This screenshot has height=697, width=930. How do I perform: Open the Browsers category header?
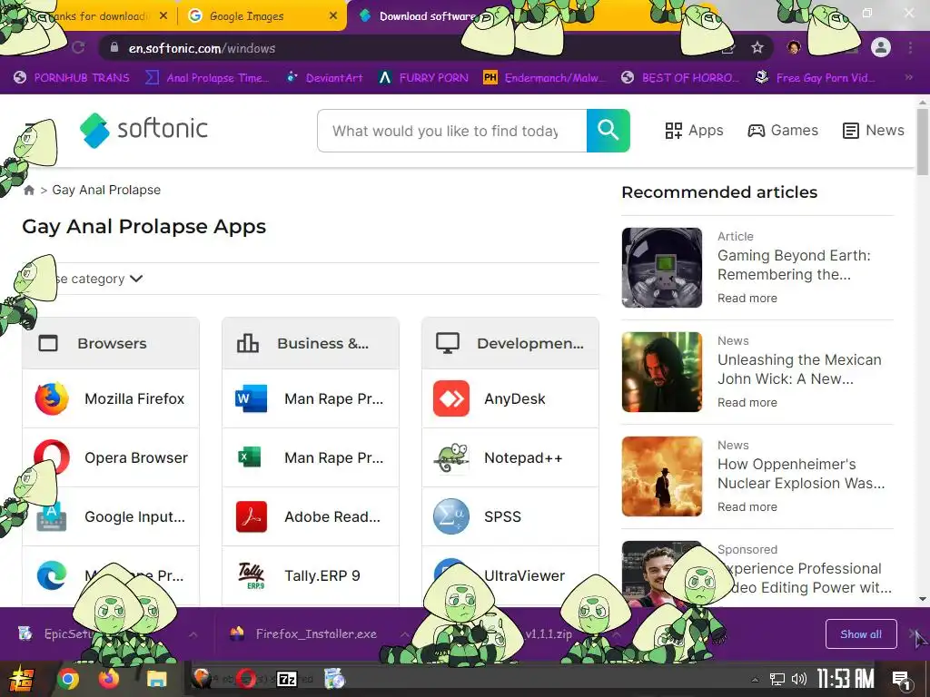tap(111, 343)
